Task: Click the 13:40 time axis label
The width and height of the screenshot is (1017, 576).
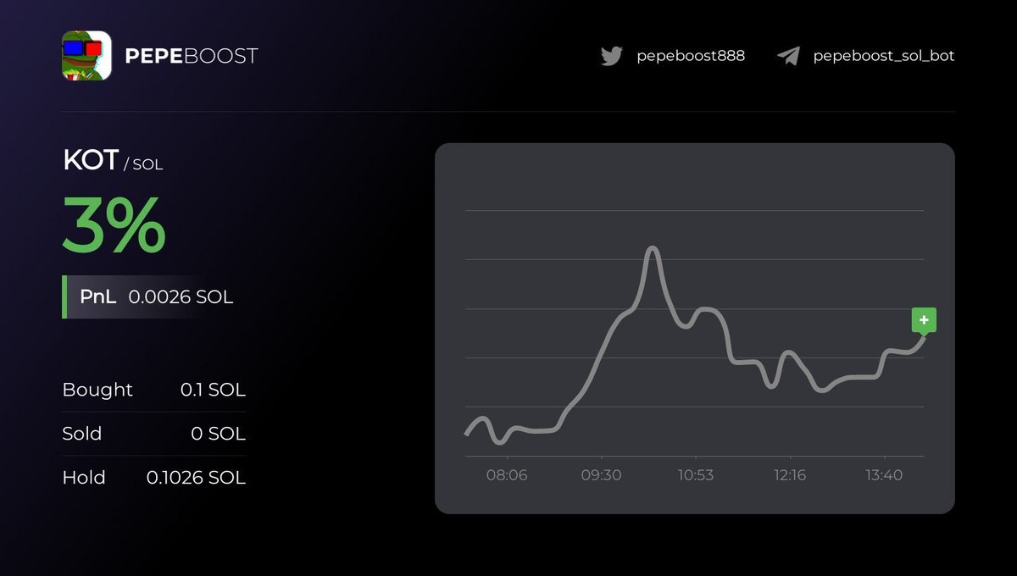Action: [x=884, y=475]
